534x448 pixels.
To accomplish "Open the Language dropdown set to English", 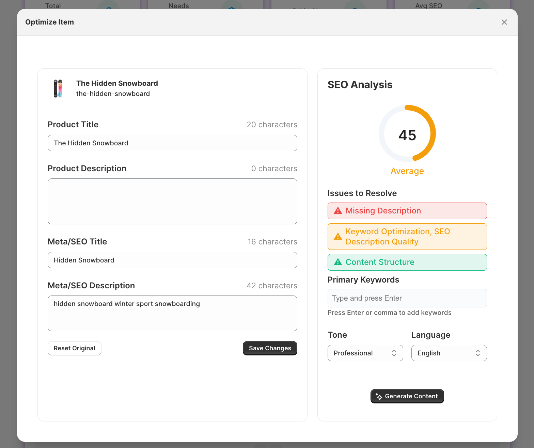I will (449, 353).
